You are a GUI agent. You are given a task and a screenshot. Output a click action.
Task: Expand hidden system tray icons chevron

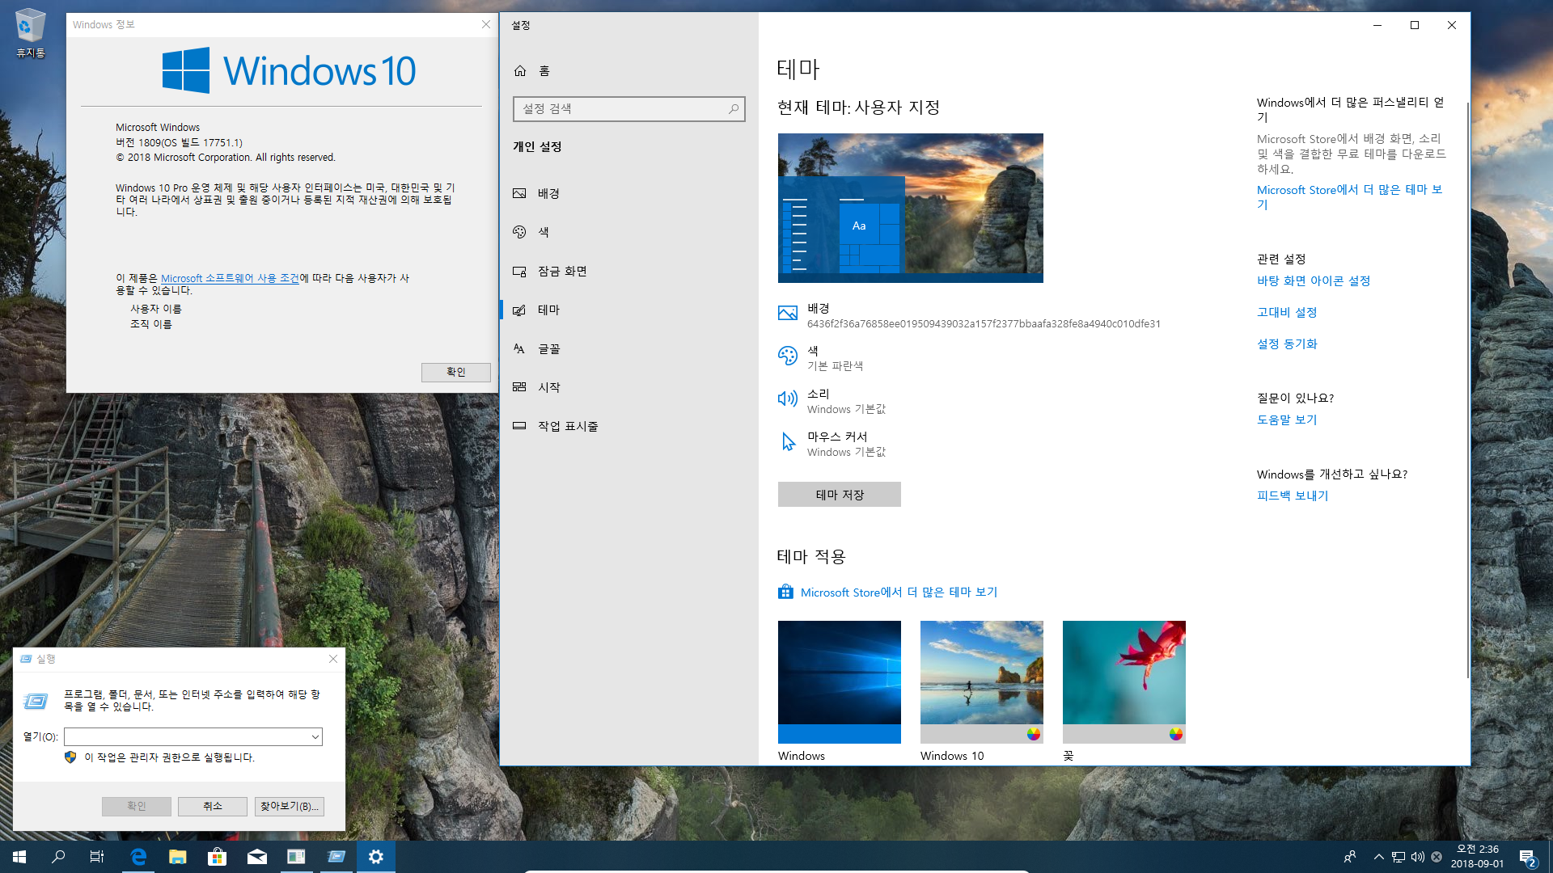coord(1378,857)
